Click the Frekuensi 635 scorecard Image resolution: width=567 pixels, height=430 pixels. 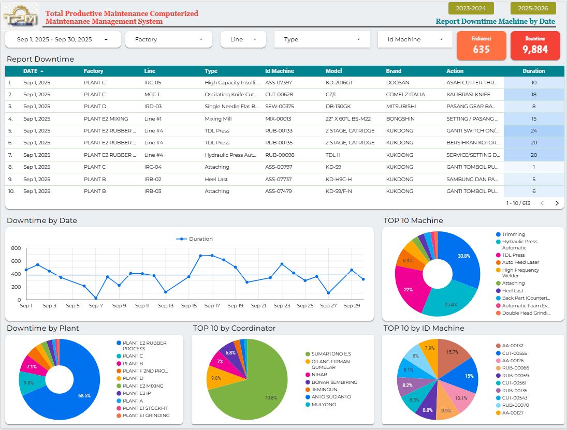481,46
